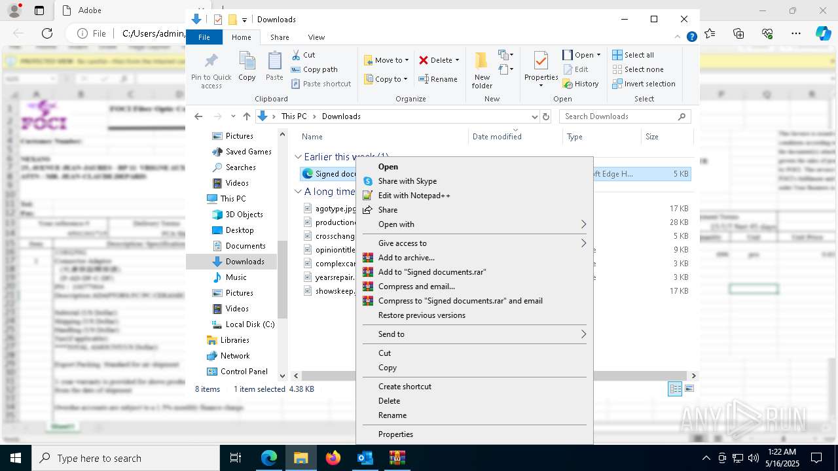Image resolution: width=838 pixels, height=471 pixels.
Task: Click the Windows Start button
Action: [16, 458]
